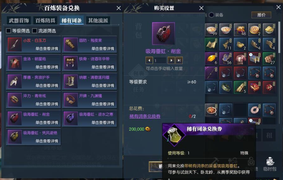Increase purchase quantity with right arrow
This screenshot has height=180, width=283.
pyautogui.click(x=171, y=60)
